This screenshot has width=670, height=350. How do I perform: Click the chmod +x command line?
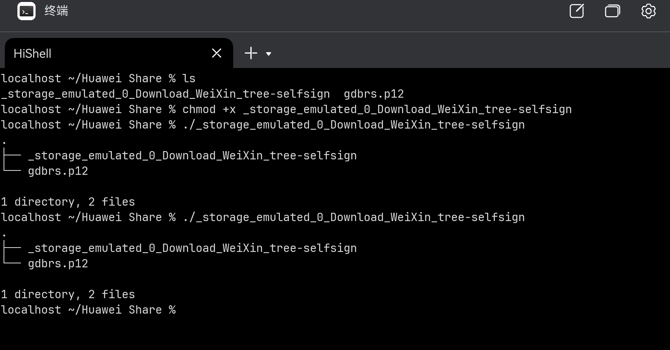point(286,109)
